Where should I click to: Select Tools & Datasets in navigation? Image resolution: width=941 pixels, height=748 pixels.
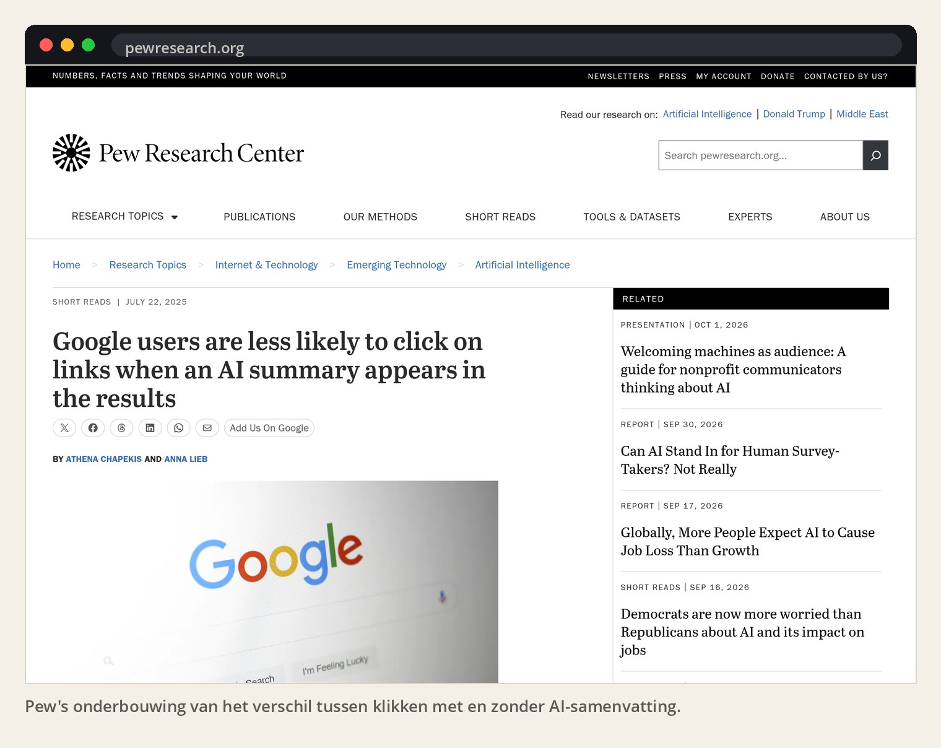631,217
